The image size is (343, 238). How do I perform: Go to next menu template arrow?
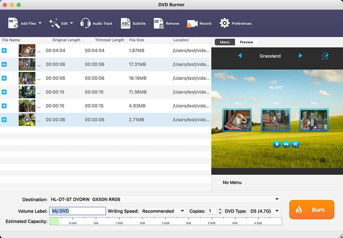coord(300,56)
